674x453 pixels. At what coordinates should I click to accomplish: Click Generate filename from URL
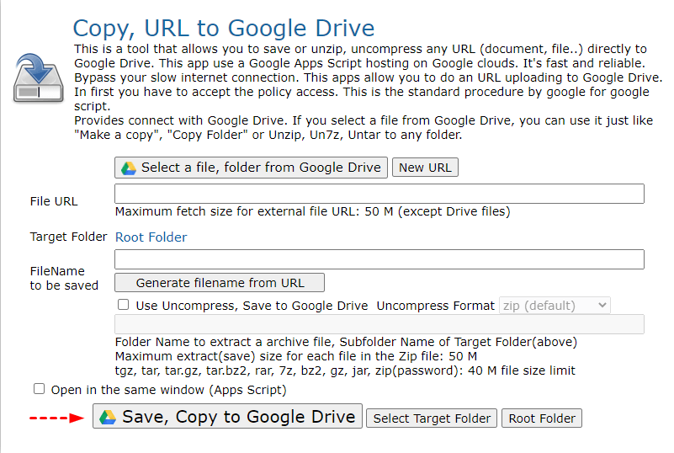[x=220, y=283]
